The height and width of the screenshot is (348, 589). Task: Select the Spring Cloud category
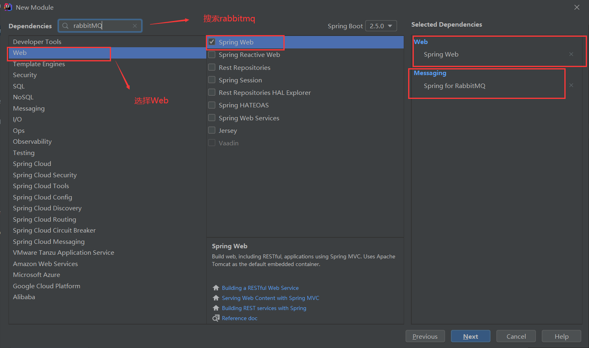(32, 164)
